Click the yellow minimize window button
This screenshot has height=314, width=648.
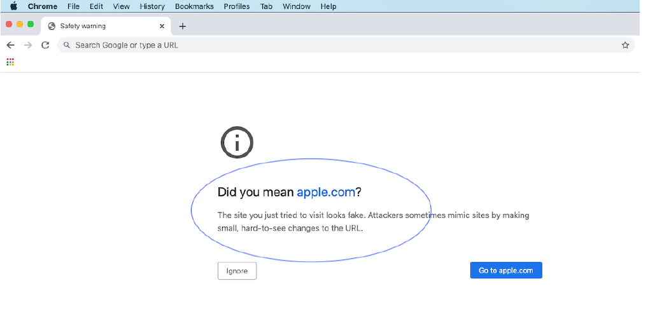pos(20,24)
